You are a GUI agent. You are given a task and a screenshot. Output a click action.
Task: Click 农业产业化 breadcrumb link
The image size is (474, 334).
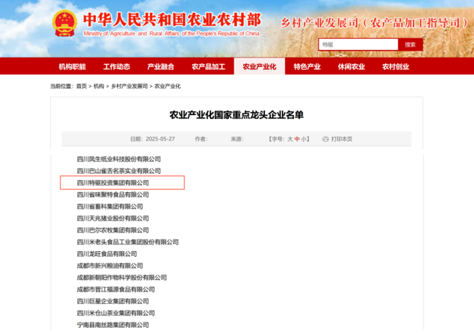click(x=167, y=86)
